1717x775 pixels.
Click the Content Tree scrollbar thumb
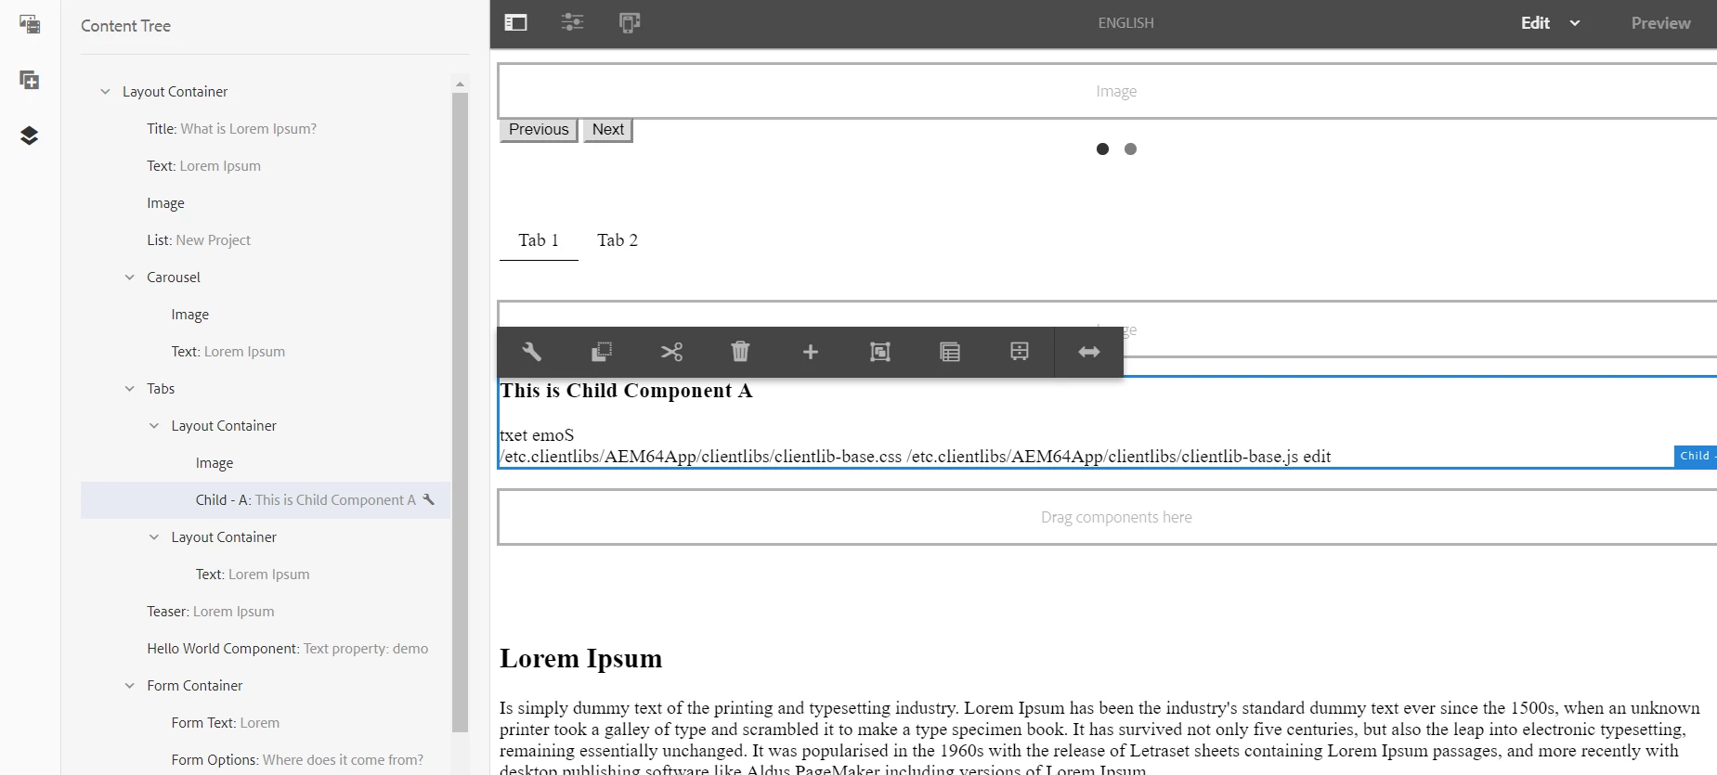click(460, 412)
